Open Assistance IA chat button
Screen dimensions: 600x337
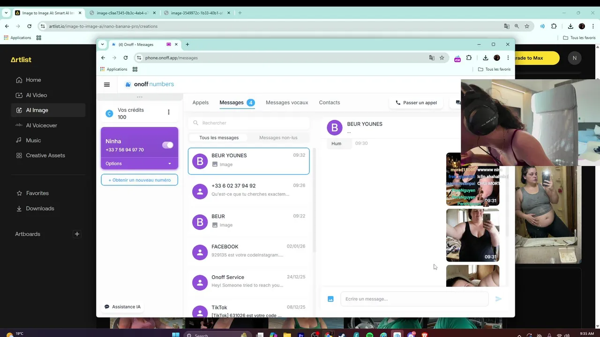click(123, 307)
